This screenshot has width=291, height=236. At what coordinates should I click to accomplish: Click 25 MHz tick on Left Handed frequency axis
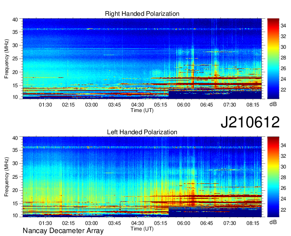[x=15, y=177]
